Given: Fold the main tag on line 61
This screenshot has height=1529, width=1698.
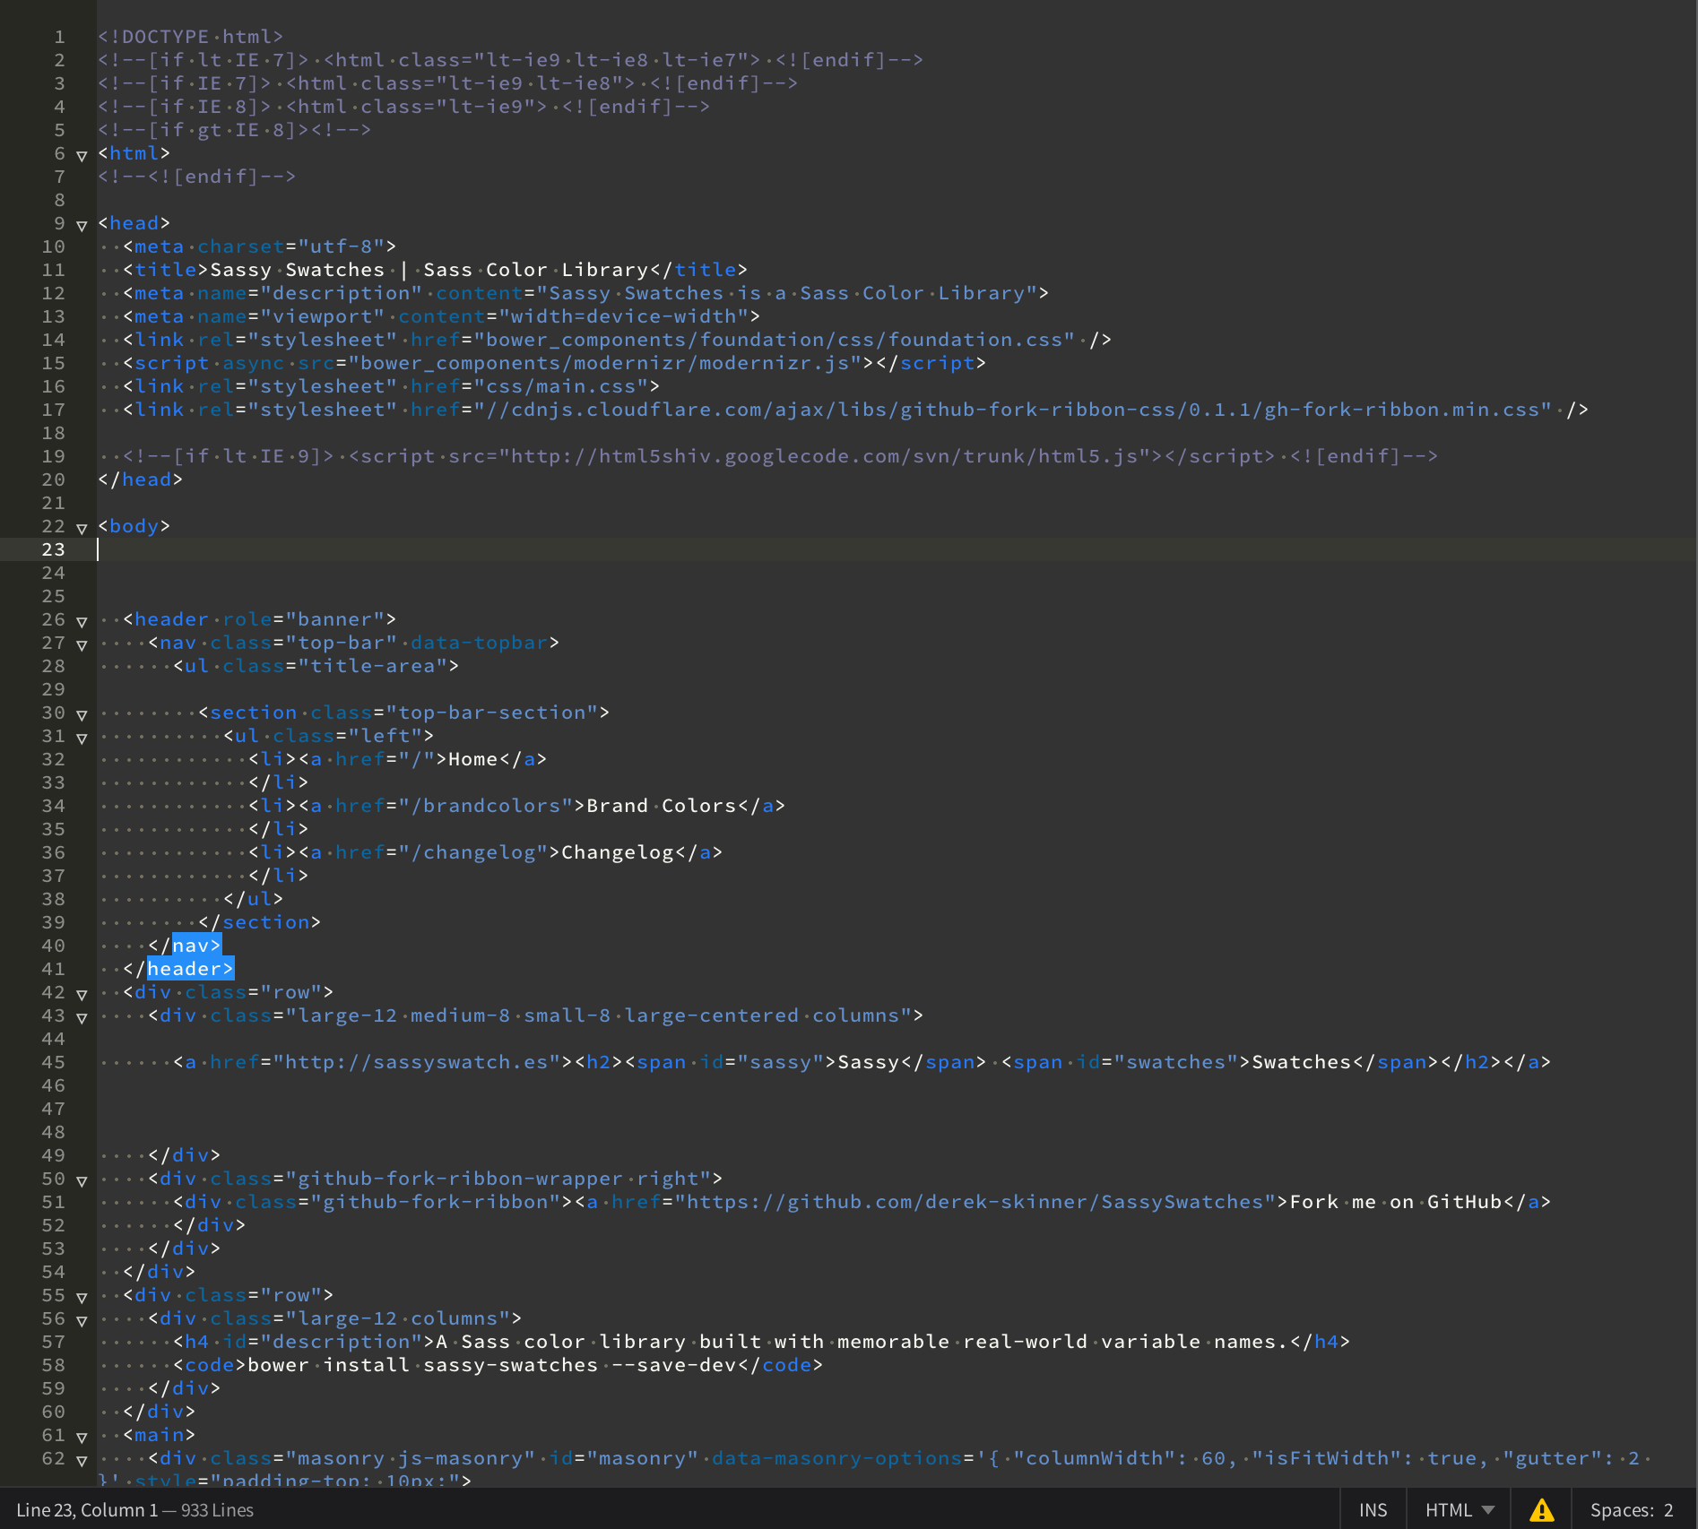Looking at the screenshot, I should (82, 1438).
